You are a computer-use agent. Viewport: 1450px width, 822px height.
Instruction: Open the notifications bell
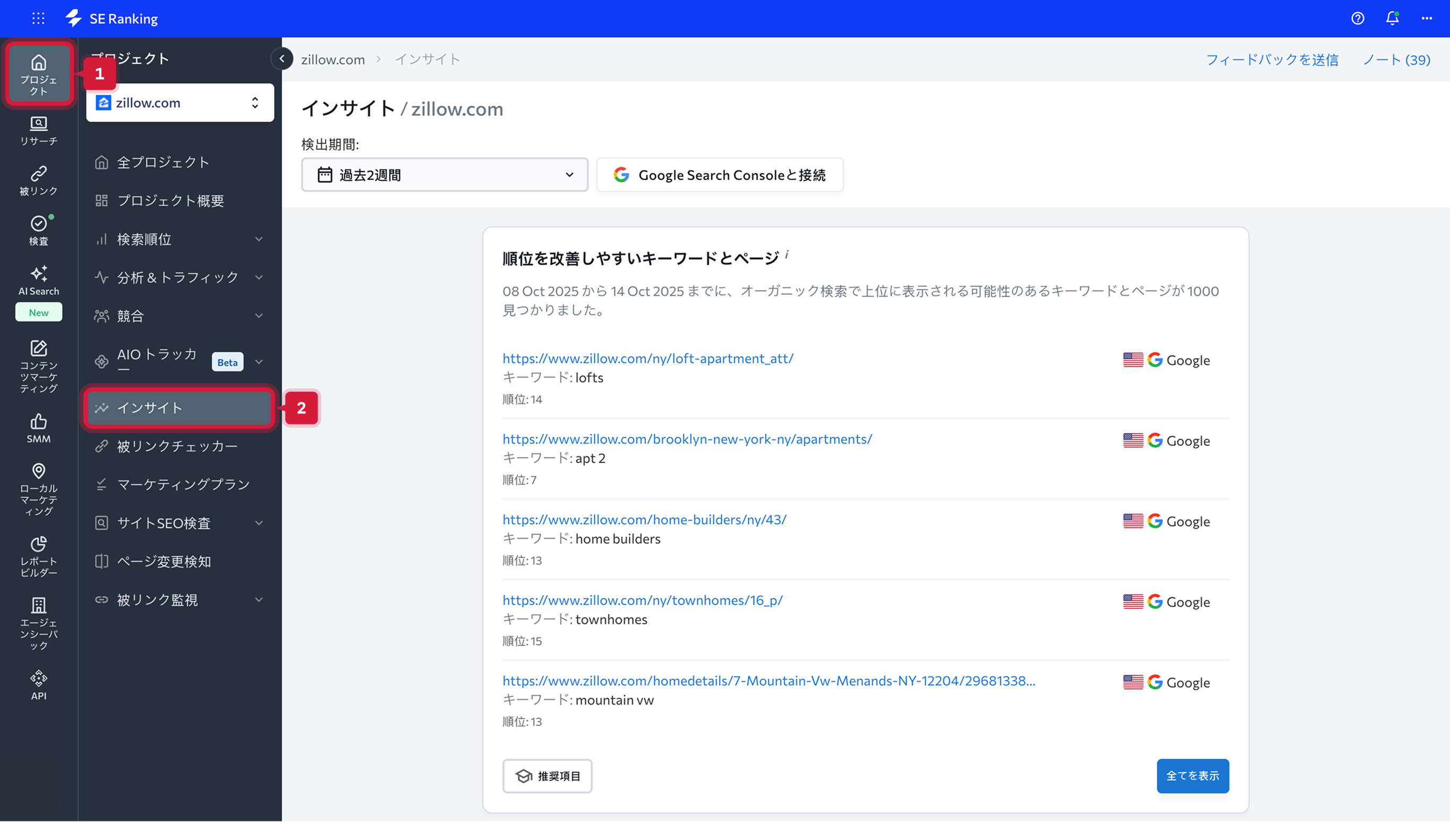[x=1392, y=18]
